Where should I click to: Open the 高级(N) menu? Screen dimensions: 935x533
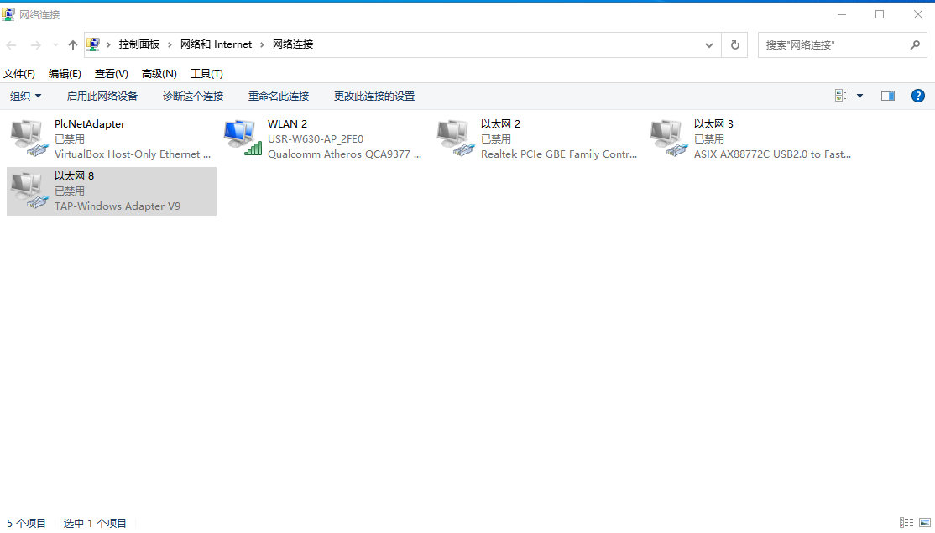pos(159,74)
